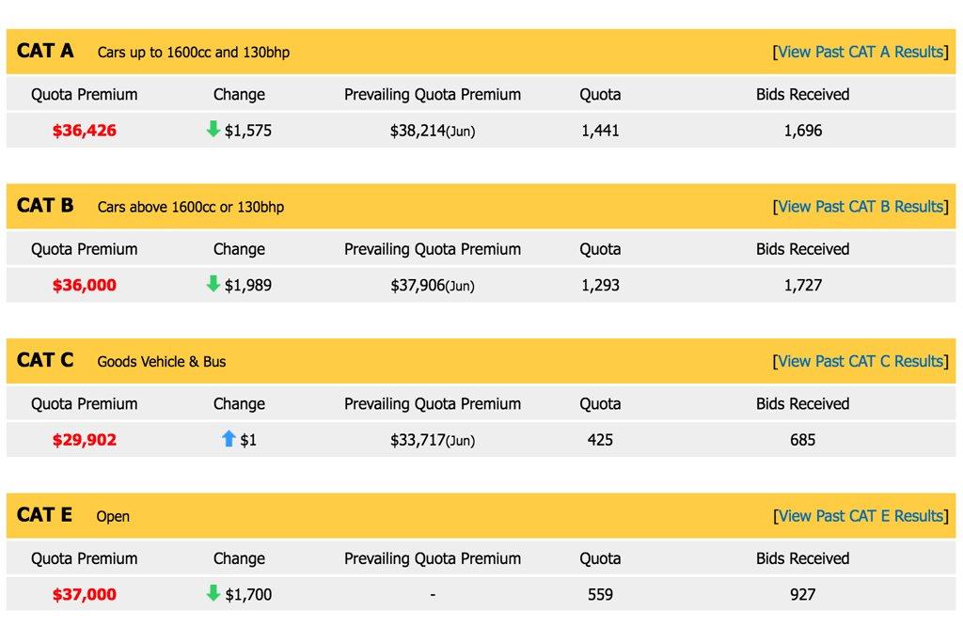Open View Past CAT A Results link
The image size is (963, 642).
[860, 52]
